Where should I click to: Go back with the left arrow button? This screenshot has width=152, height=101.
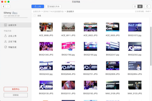[x=4, y=7]
